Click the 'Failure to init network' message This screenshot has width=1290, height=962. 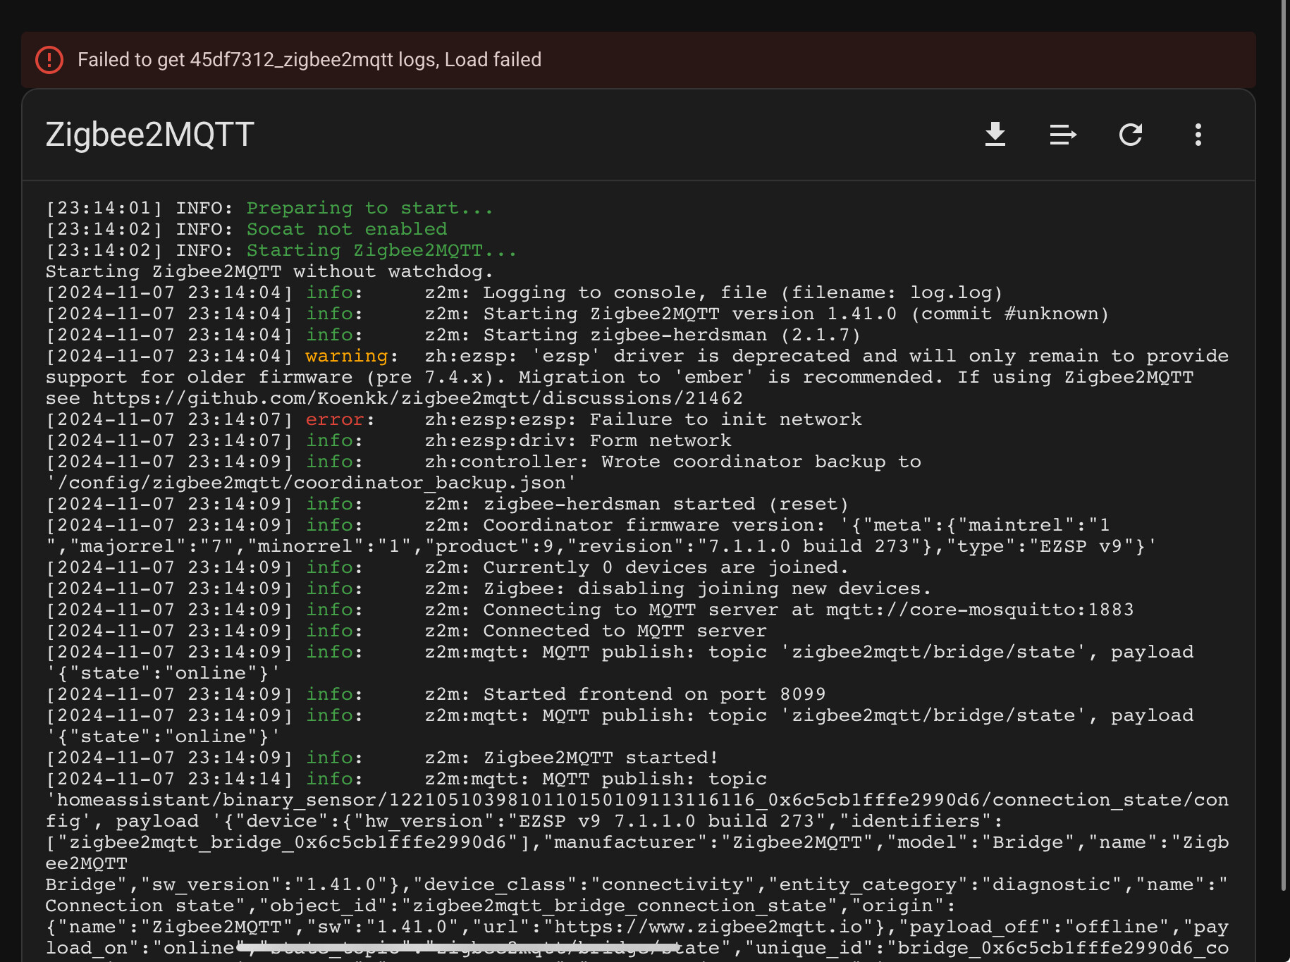(725, 420)
